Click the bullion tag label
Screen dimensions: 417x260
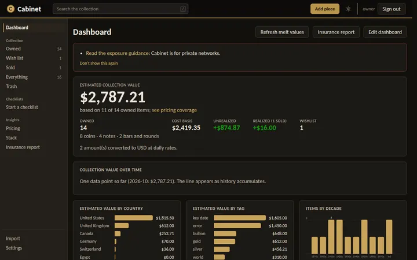(199, 233)
